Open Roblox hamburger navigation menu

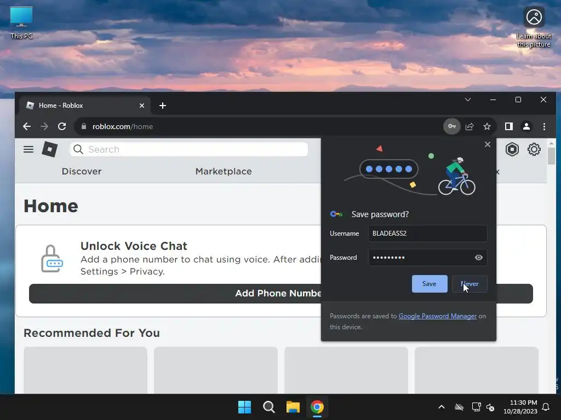(x=28, y=149)
